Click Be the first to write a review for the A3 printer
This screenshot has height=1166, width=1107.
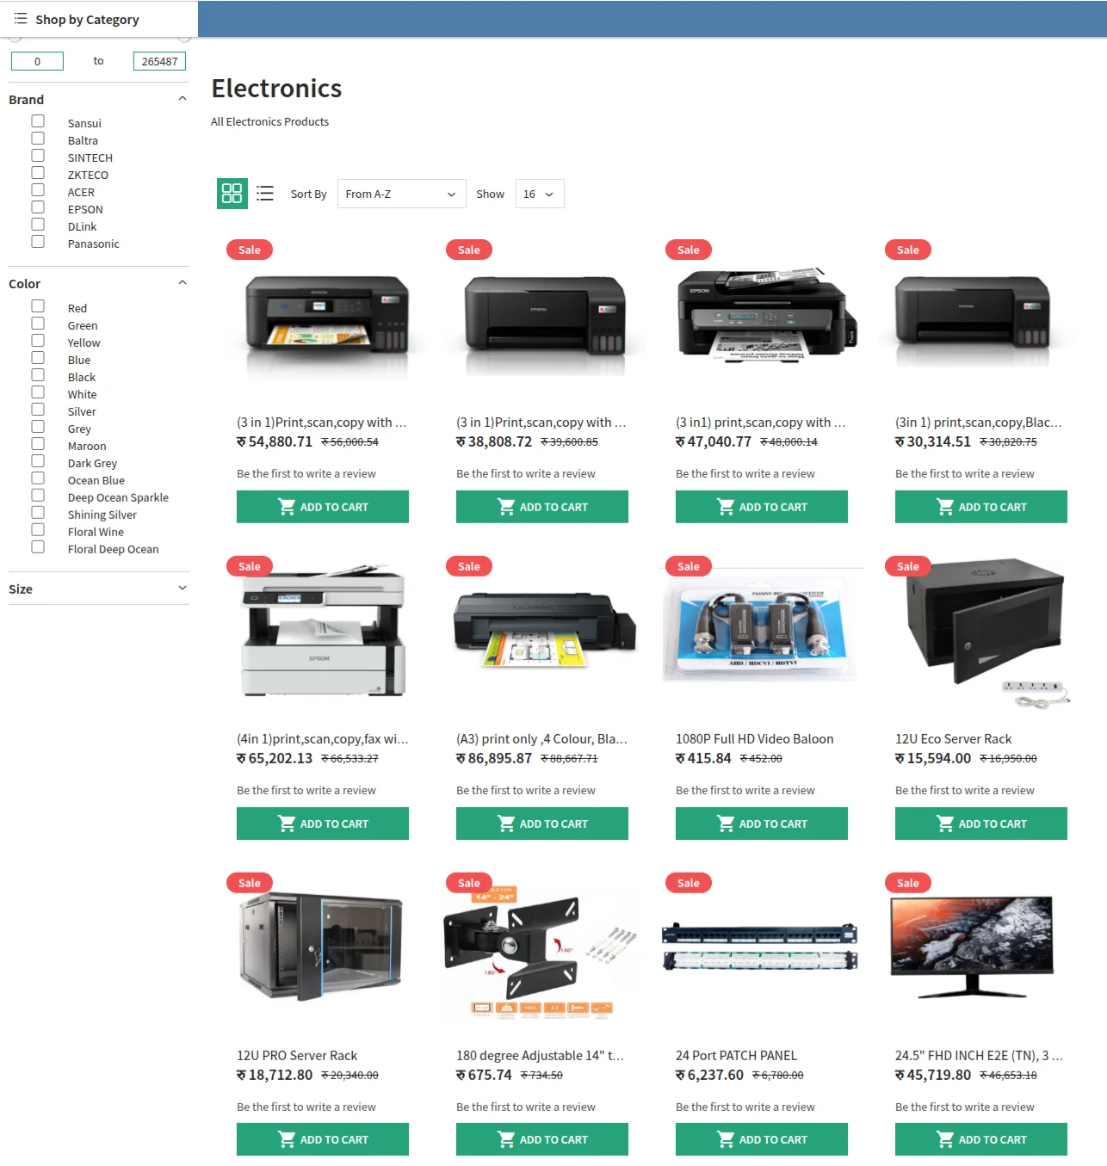point(526,790)
